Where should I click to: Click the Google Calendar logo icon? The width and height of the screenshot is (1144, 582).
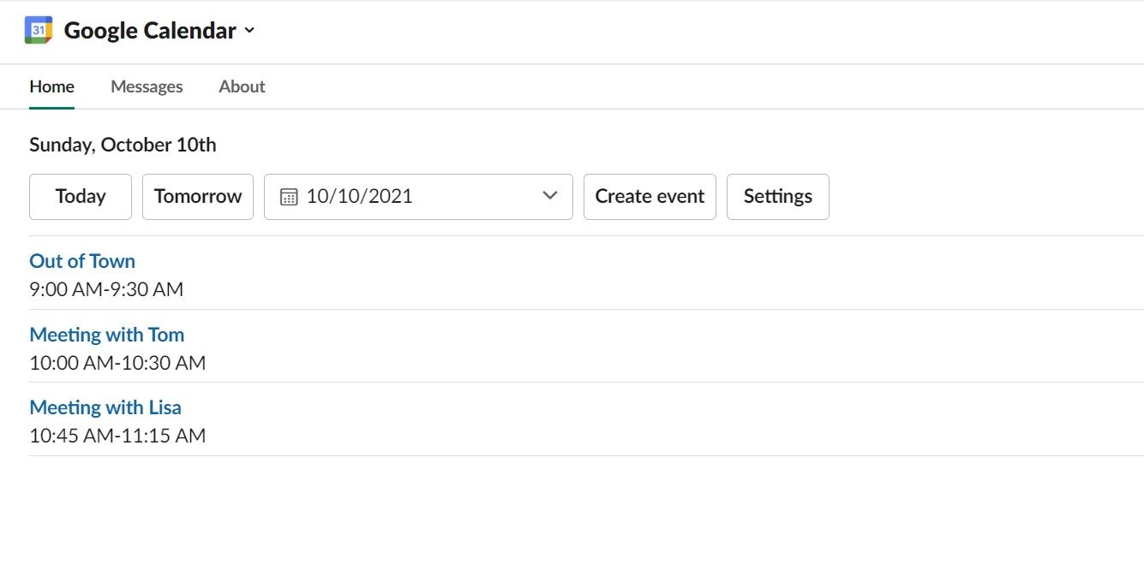pos(39,30)
